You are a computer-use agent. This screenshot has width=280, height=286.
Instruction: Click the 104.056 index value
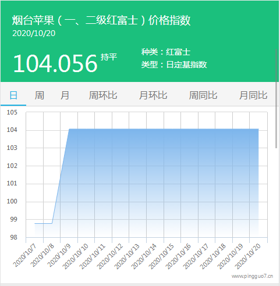click(55, 63)
